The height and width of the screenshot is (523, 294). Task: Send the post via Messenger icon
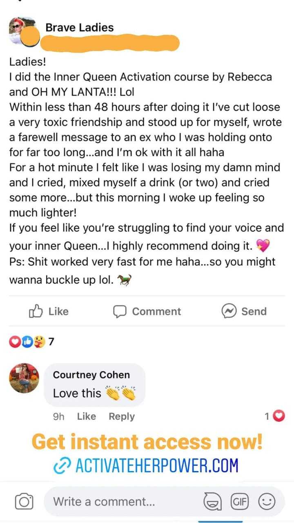[229, 311]
